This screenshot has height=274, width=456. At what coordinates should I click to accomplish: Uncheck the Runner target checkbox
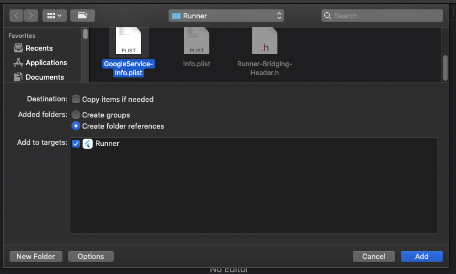coord(76,143)
